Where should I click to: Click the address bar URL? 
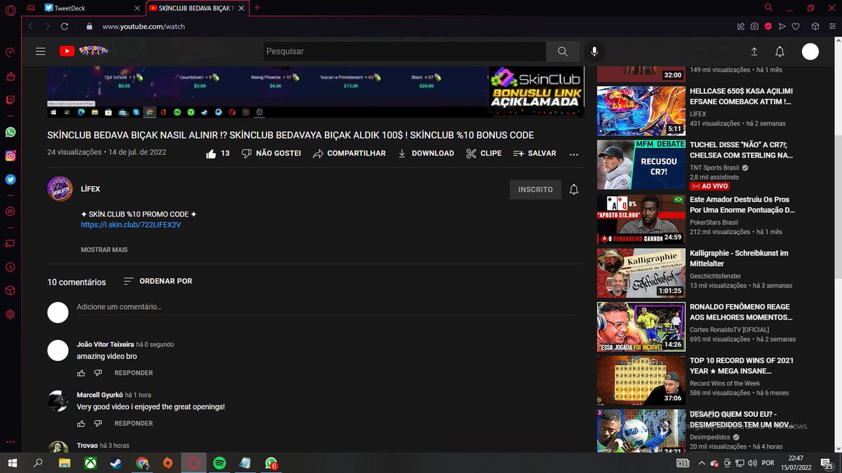coord(143,26)
